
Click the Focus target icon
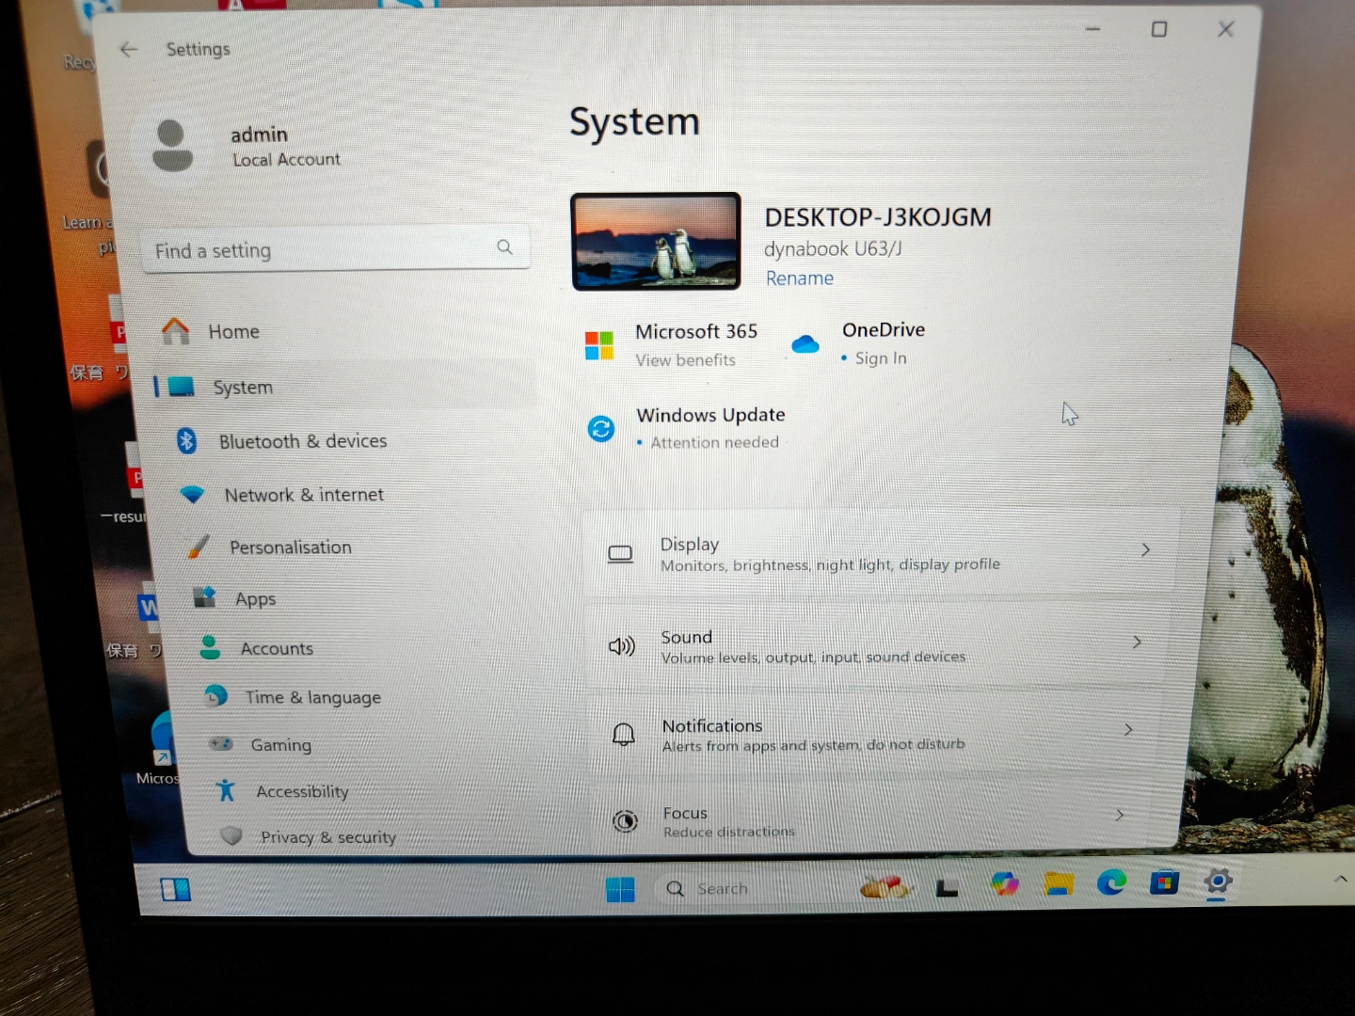(625, 821)
